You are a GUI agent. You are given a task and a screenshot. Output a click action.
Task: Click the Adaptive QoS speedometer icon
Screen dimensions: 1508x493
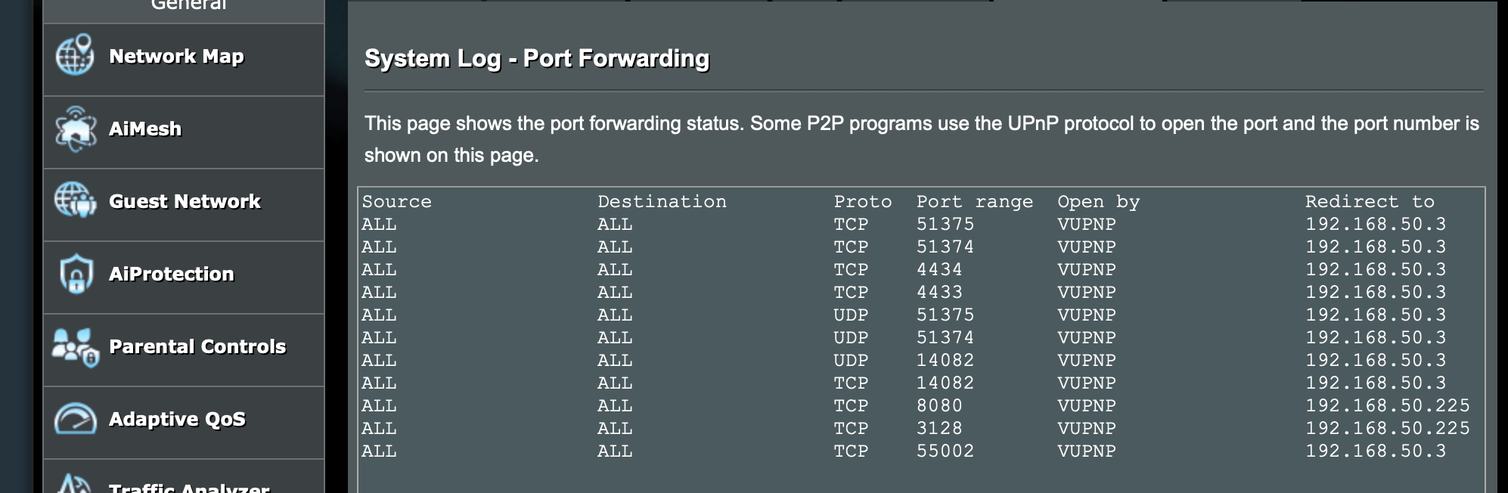coord(73,420)
